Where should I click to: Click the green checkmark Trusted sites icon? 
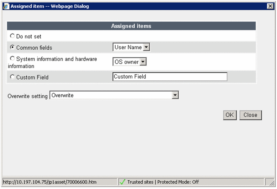pos(123,182)
